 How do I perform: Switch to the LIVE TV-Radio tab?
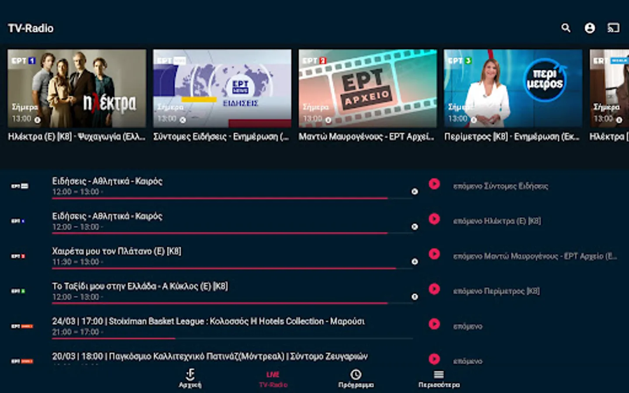[x=273, y=379]
